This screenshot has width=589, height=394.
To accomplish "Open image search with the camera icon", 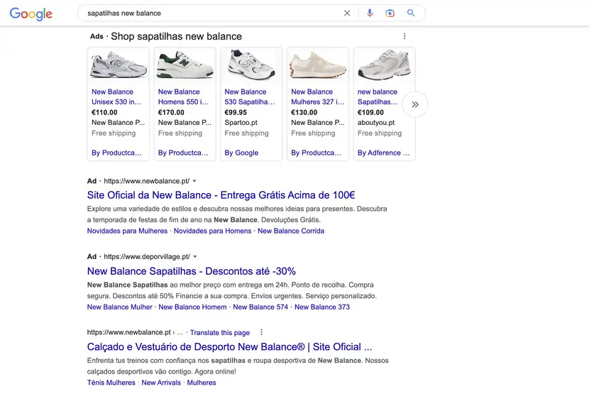I will click(x=390, y=13).
